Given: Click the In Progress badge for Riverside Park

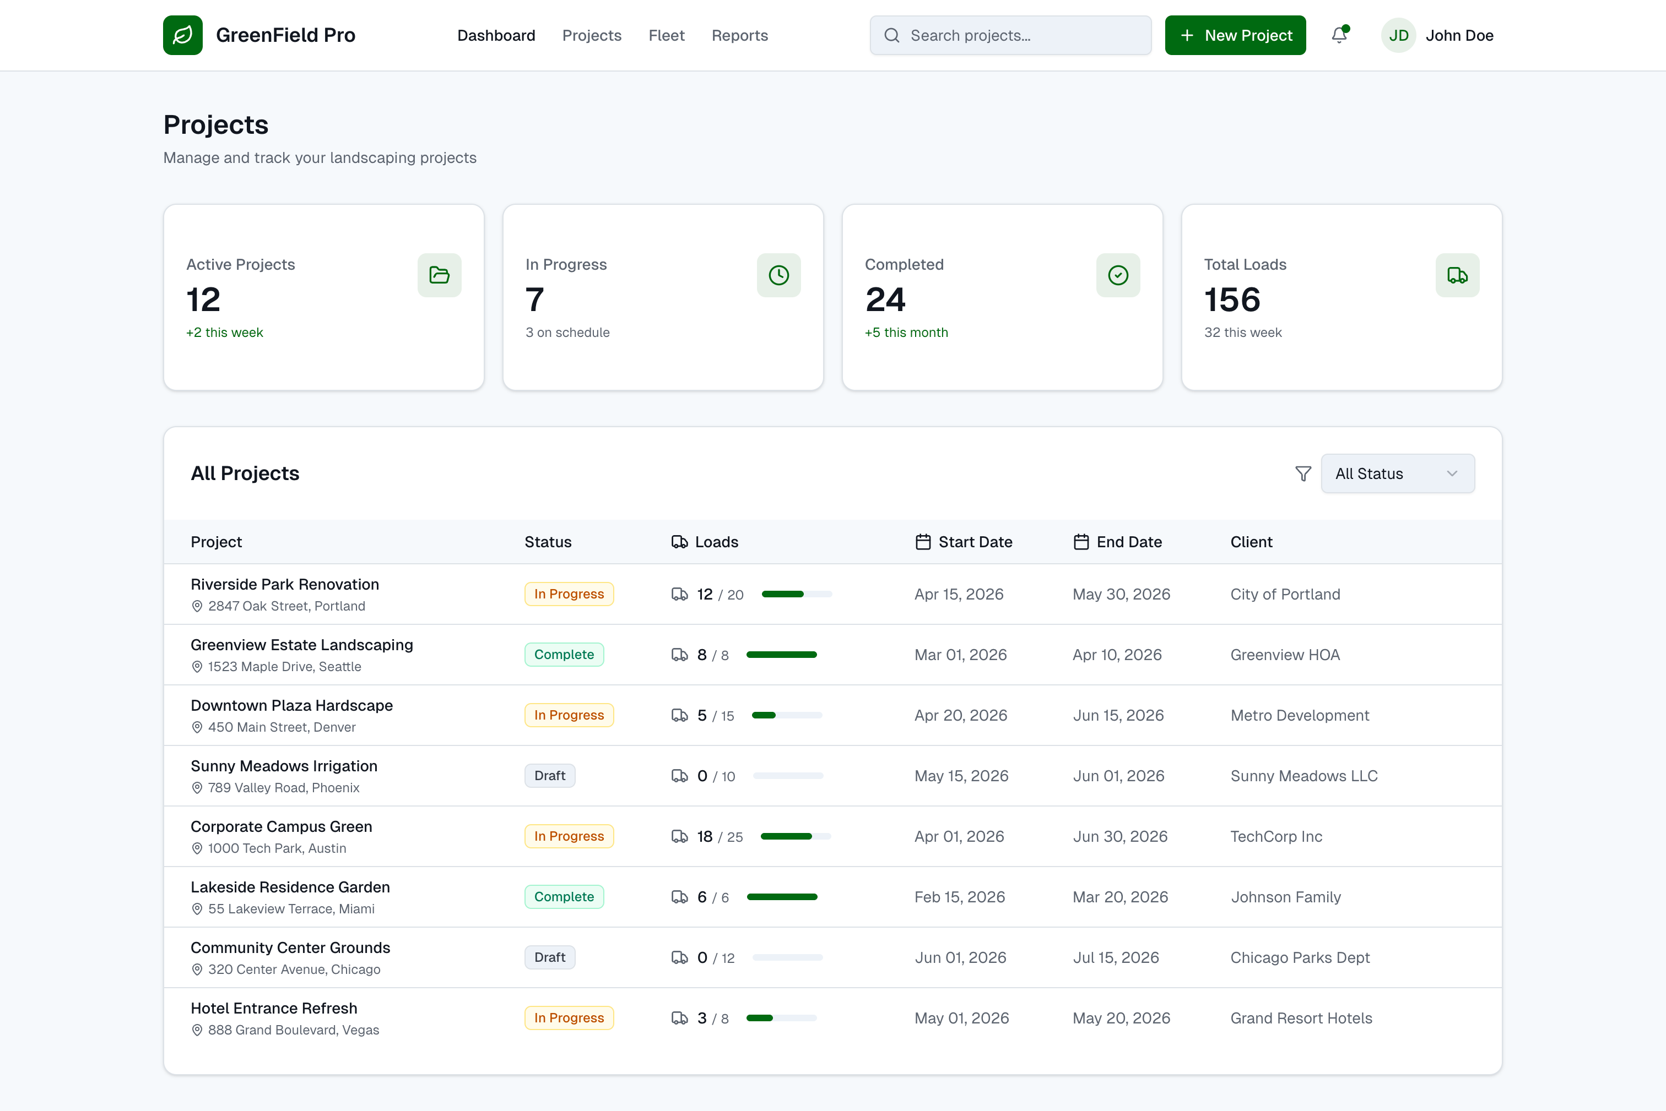Looking at the screenshot, I should [x=569, y=593].
